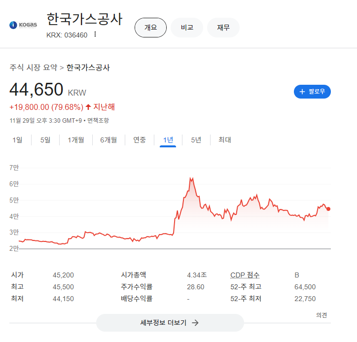Screen dimensions: 357x342
Task: Click the 한국가스공사 page title
Action: point(84,19)
